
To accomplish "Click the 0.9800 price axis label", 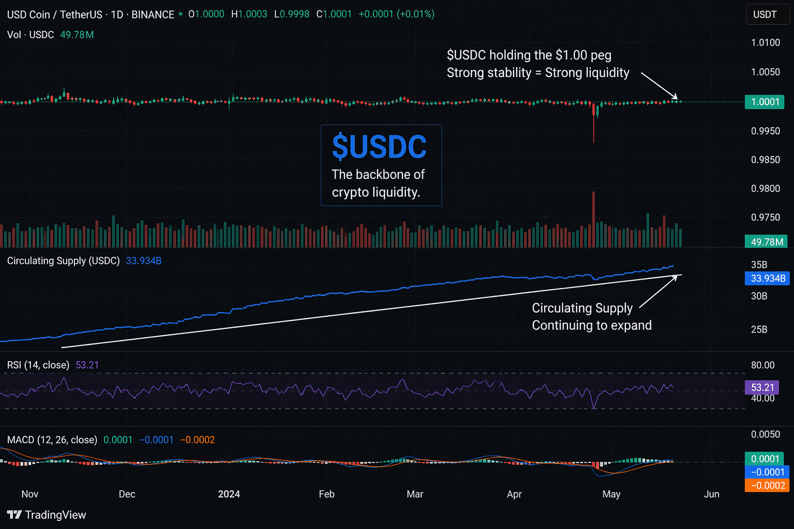I will pos(766,189).
